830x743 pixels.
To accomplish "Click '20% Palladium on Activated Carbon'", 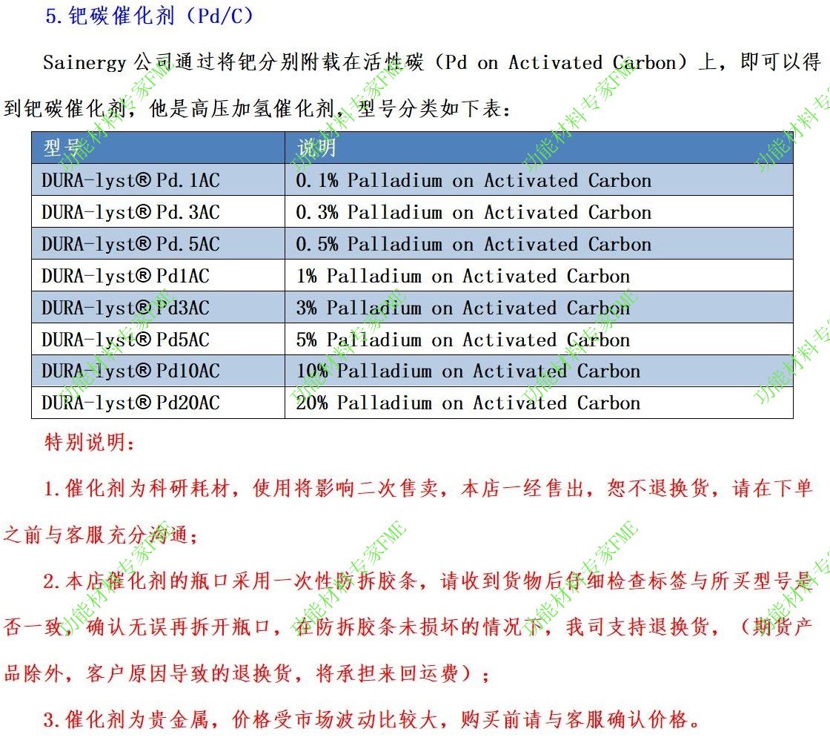I will click(x=468, y=403).
